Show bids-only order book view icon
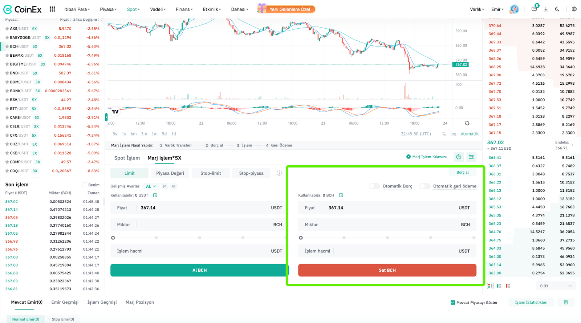 [499, 286]
